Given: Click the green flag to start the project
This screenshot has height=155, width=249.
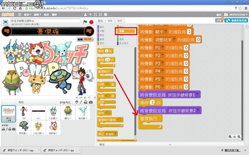Looking at the screenshot, I should pyautogui.click(x=85, y=22).
